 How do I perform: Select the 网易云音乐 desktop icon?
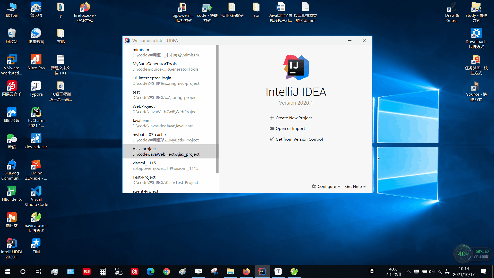coord(12,89)
